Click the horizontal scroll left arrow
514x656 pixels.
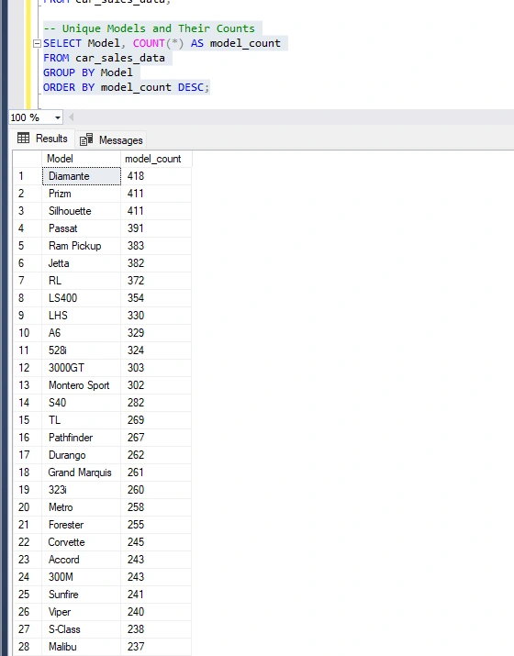(72, 117)
